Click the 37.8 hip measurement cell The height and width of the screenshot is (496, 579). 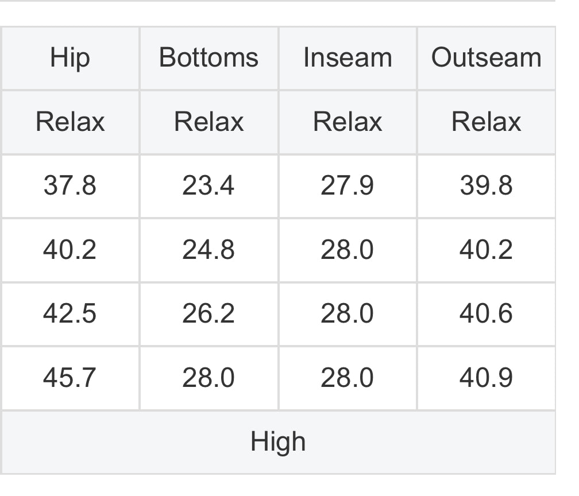pyautogui.click(x=70, y=185)
